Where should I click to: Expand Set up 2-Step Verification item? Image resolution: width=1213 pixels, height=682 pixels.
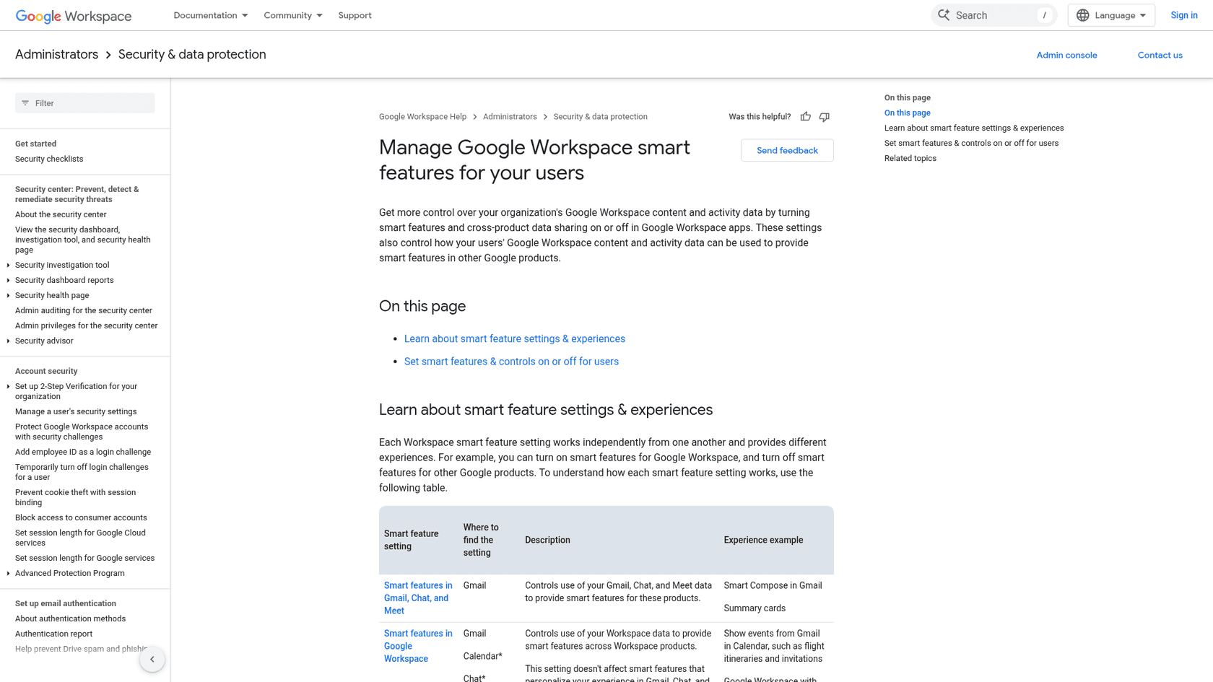click(8, 386)
